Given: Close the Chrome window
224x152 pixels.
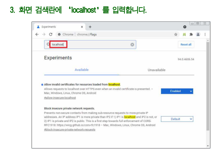Looking at the screenshot, I should [205, 23].
